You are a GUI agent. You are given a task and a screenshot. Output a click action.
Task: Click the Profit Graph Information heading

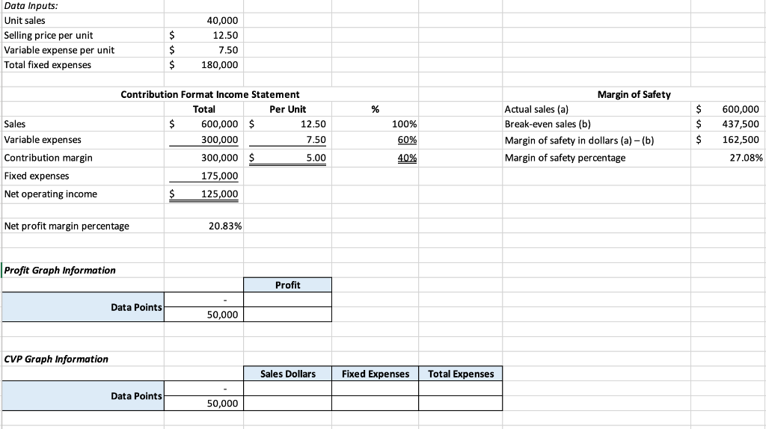coord(60,271)
